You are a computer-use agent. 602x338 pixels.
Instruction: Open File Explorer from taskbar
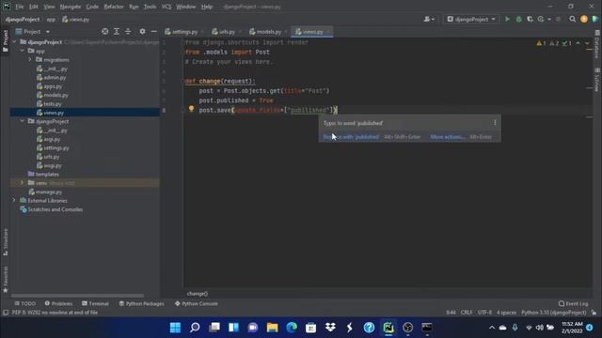272,328
